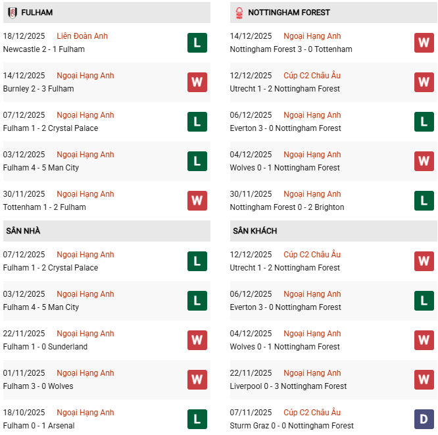
Task: Click the Fulham team name header
Action: click(37, 13)
